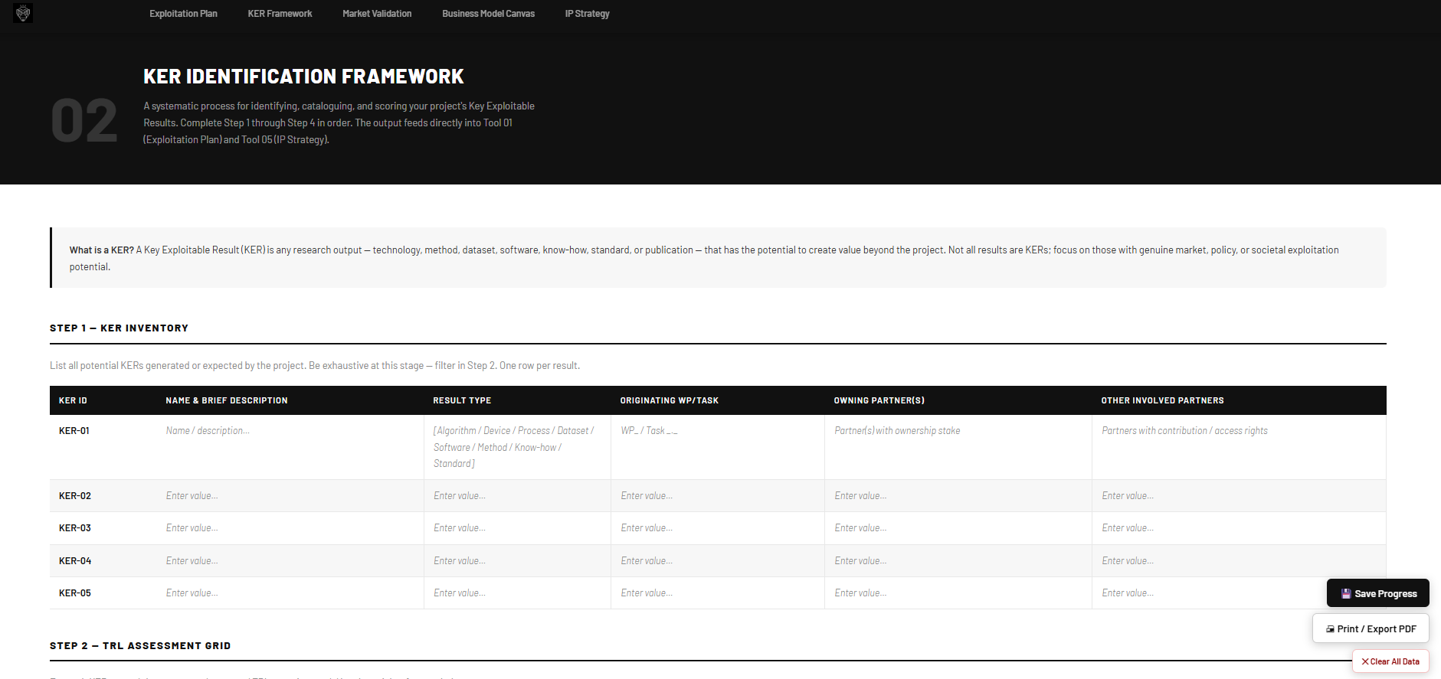Click the 'What is a KER?' text
1441x679 pixels.
pos(101,250)
